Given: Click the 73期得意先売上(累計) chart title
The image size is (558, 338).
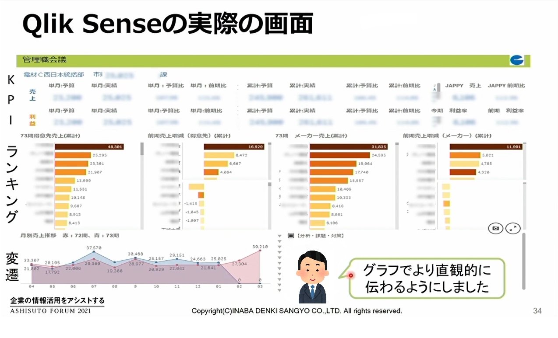Looking at the screenshot, I should [50, 136].
